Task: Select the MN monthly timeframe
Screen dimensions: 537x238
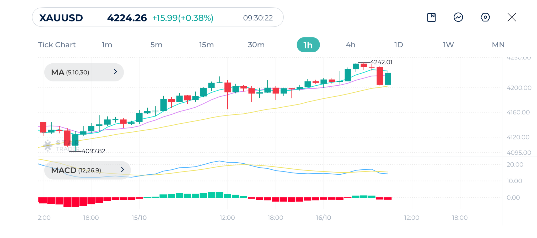Action: tap(498, 45)
